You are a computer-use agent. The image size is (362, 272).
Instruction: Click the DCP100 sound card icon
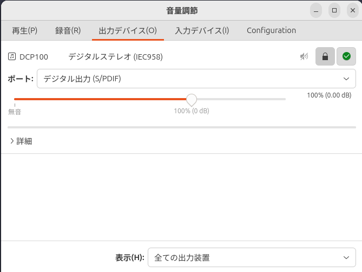click(x=12, y=56)
